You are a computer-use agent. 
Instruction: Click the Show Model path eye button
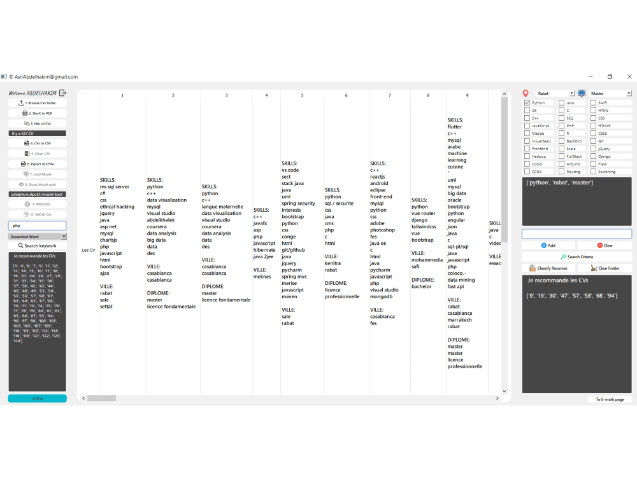pos(37,184)
